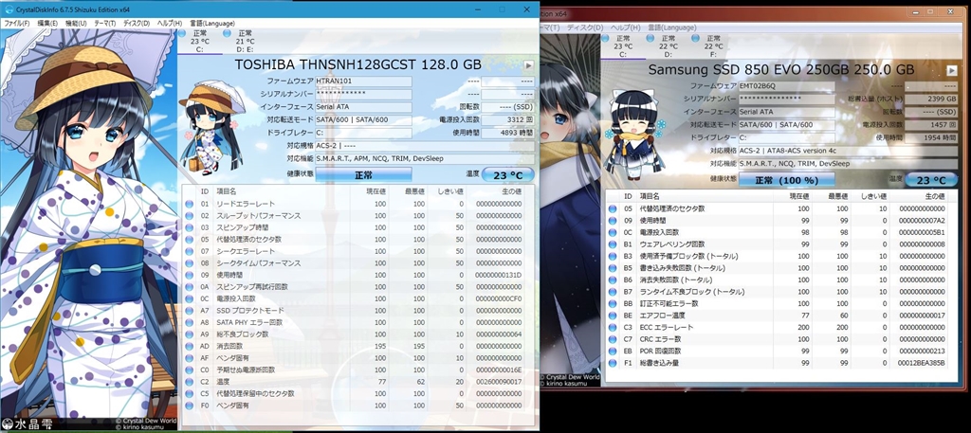Click 生の値 column header in Samsung window
Image resolution: width=971 pixels, height=433 pixels.
[x=934, y=196]
